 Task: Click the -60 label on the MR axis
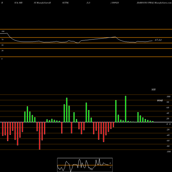168,141
